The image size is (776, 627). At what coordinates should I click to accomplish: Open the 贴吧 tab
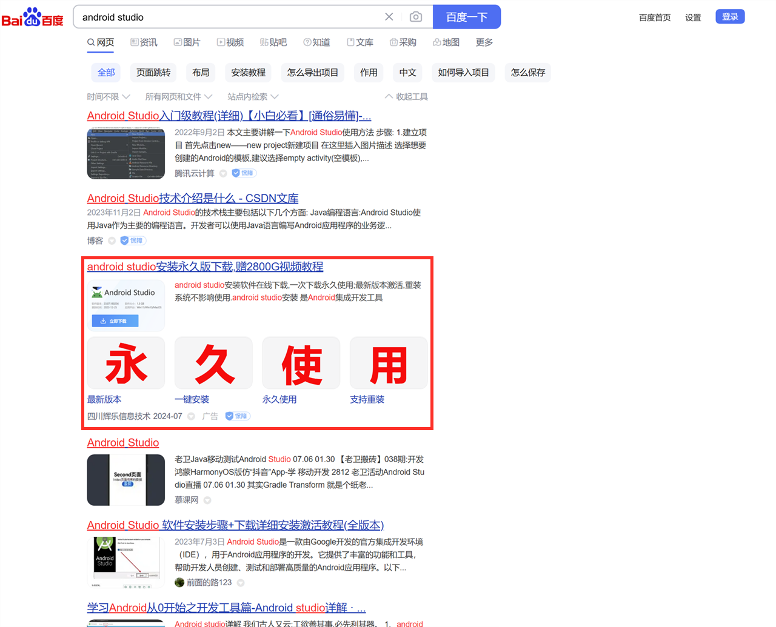click(x=273, y=42)
